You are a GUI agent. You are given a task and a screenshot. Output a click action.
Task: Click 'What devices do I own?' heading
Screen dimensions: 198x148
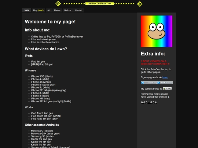pyautogui.click(x=46, y=49)
